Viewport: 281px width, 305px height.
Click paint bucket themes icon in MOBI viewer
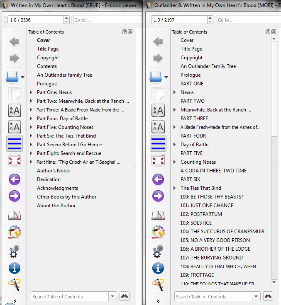[158, 232]
